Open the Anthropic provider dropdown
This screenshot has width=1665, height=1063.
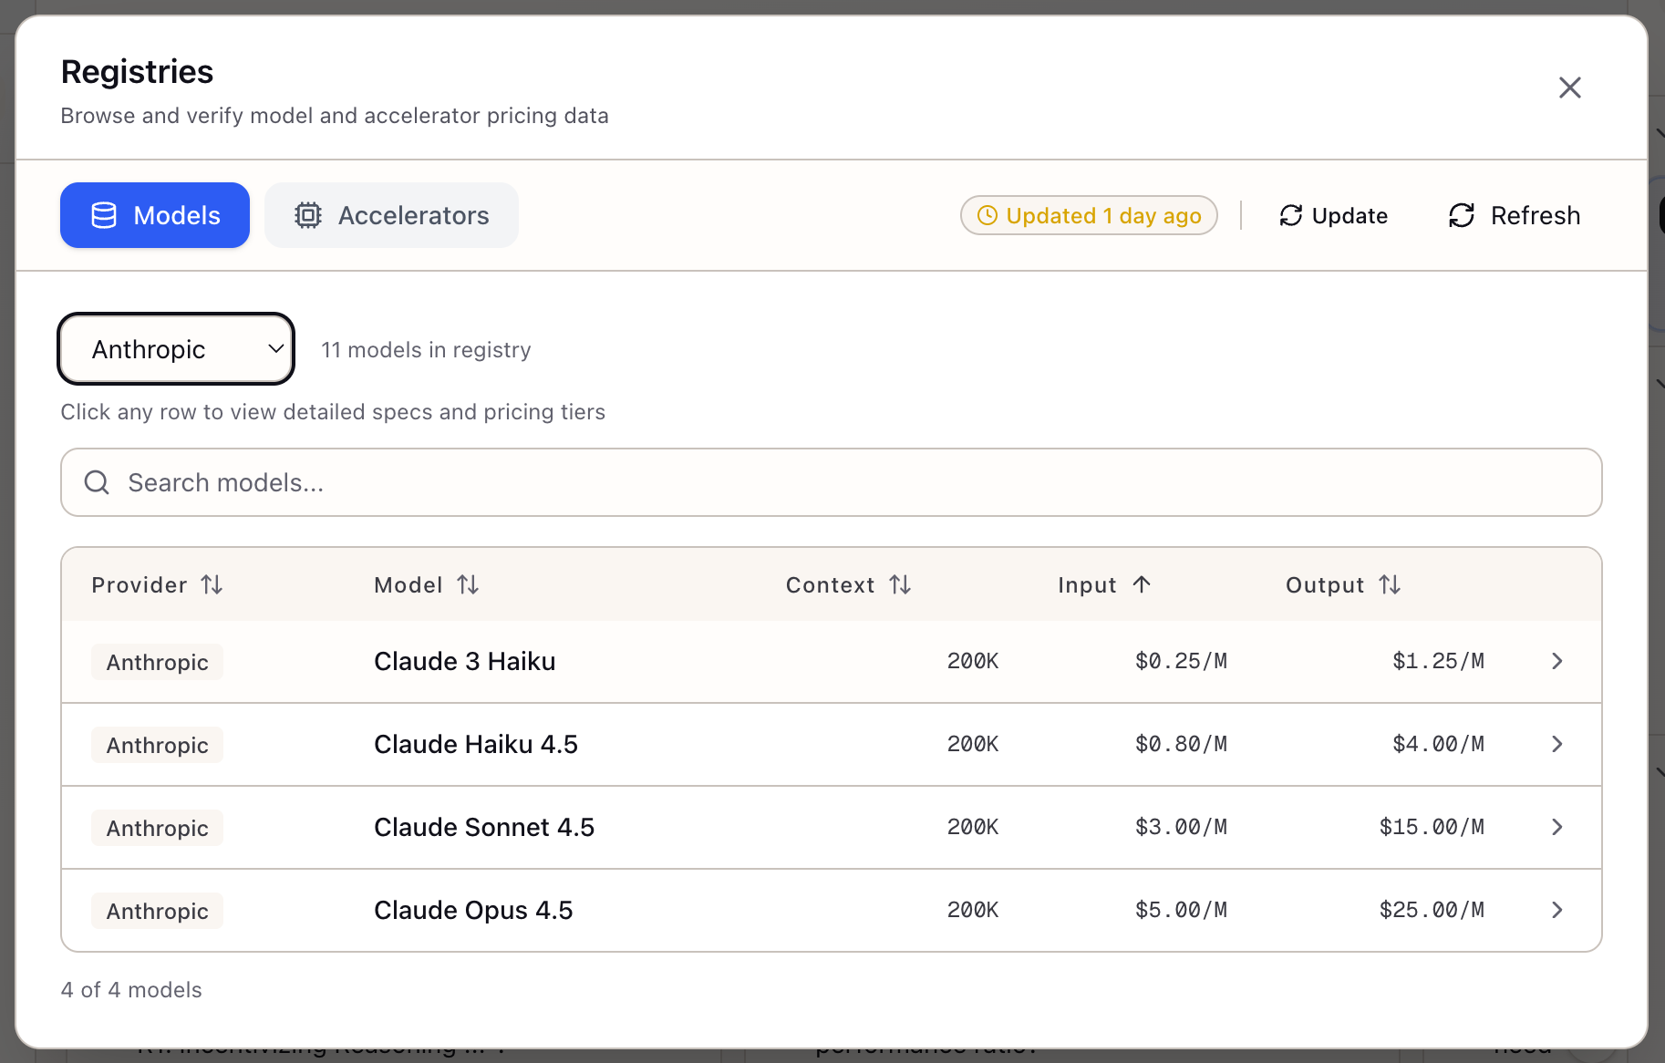[x=175, y=348]
